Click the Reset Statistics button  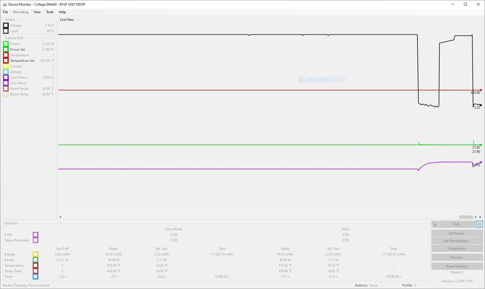coord(457,266)
